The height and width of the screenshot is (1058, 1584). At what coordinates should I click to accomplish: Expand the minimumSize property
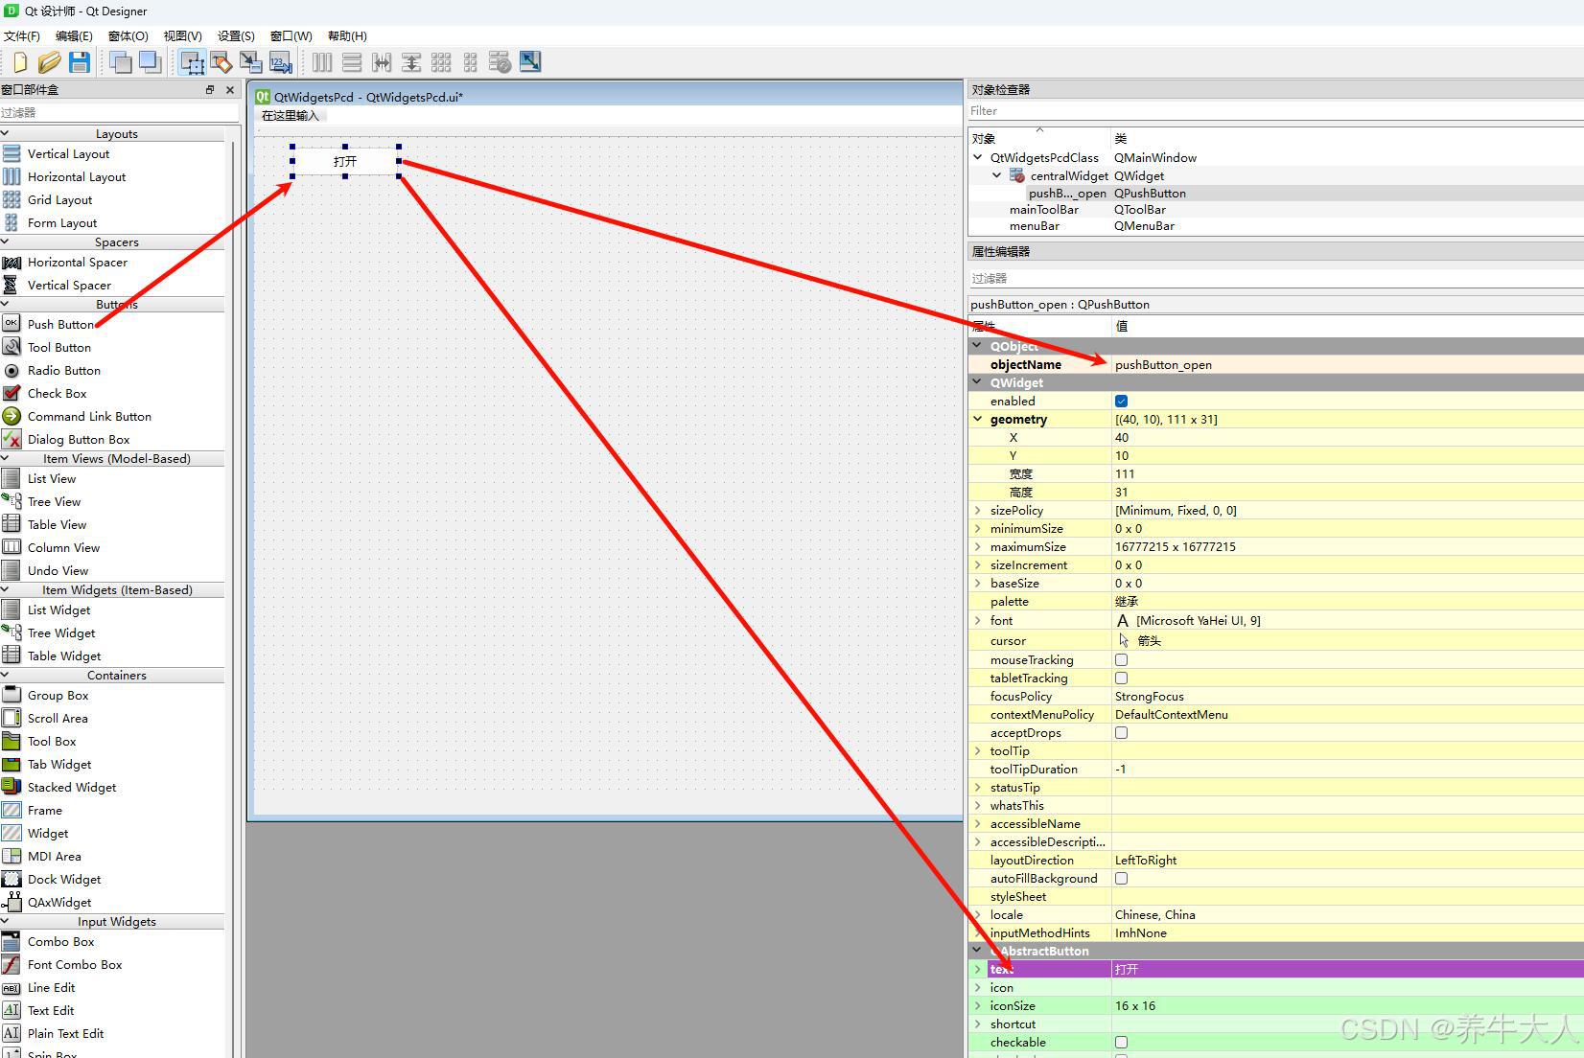tap(978, 528)
